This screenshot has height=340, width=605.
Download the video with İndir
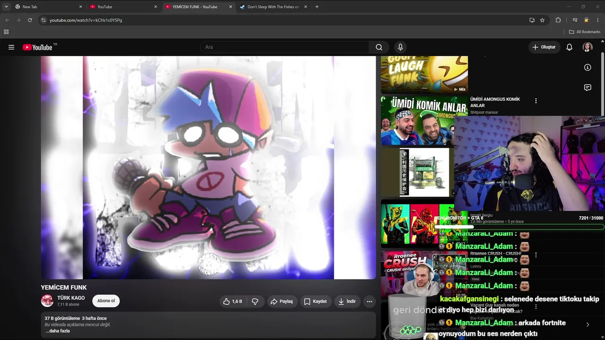coord(347,301)
